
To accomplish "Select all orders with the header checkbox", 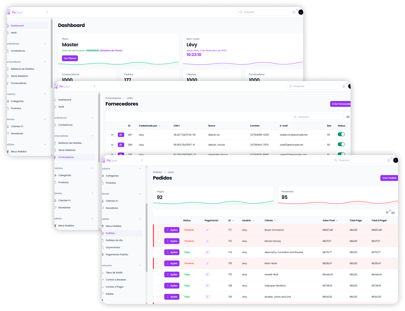I will tap(159, 220).
